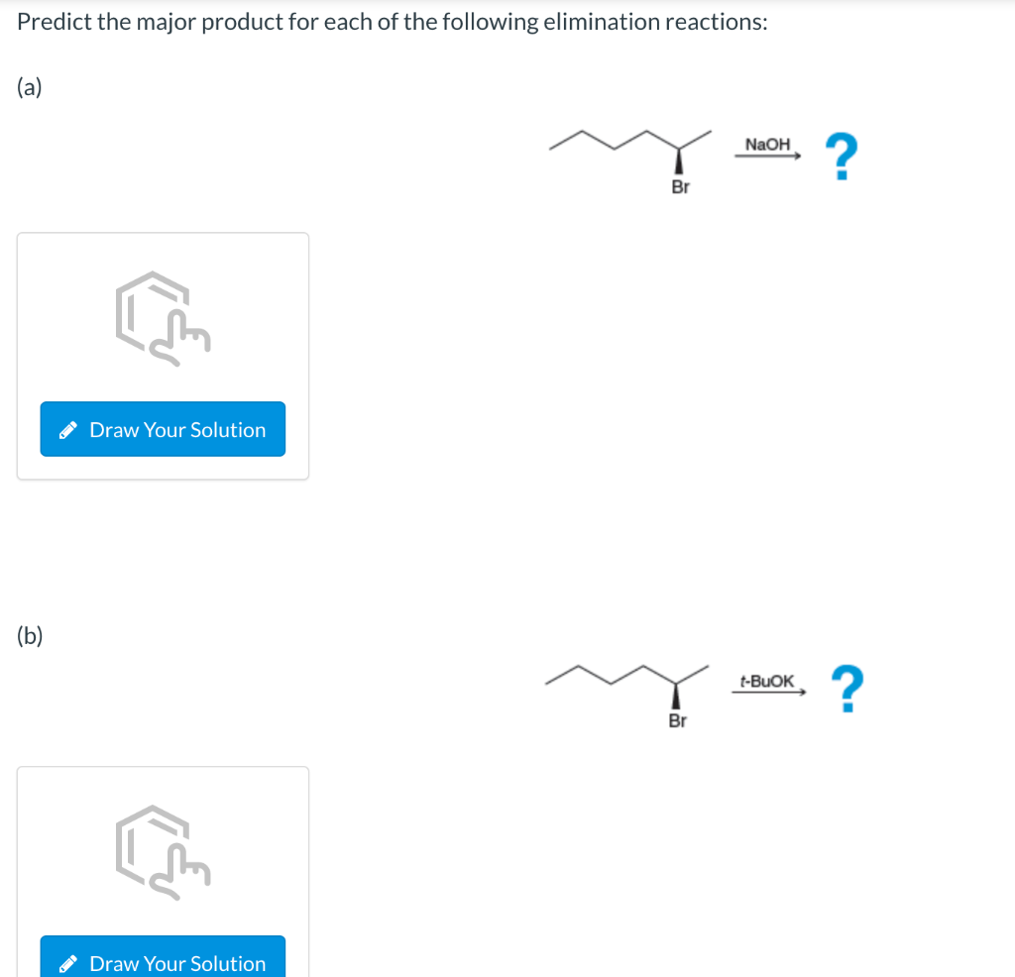Click the blue question mark after t-BuOK reaction
The image size is (1015, 977).
tap(846, 687)
